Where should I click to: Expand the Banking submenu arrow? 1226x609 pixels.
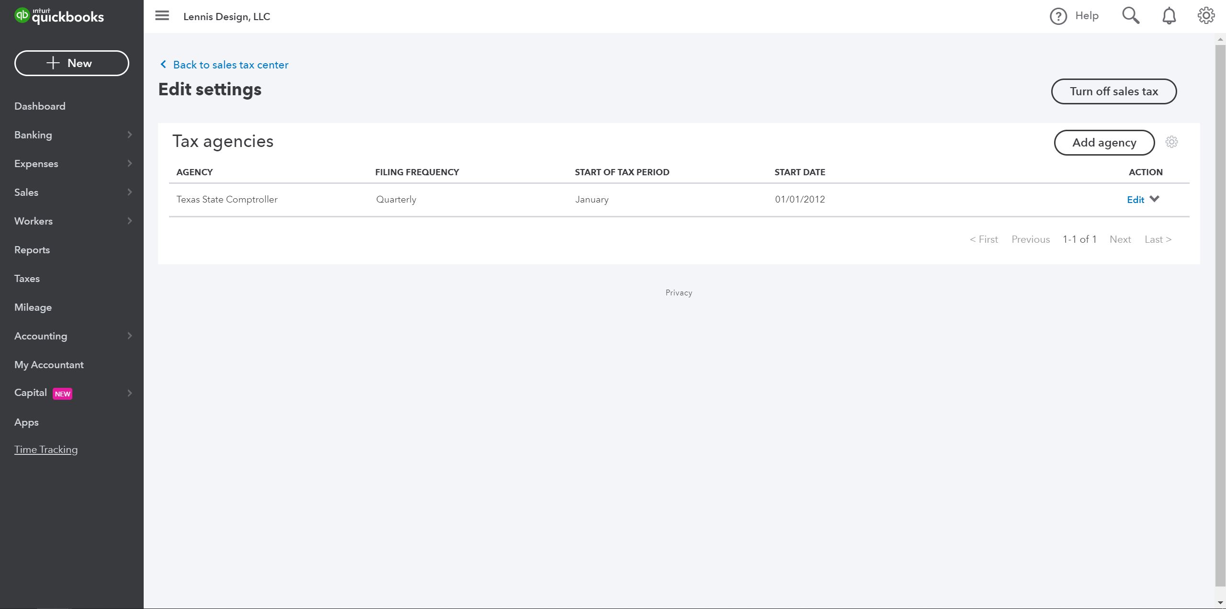pos(129,135)
